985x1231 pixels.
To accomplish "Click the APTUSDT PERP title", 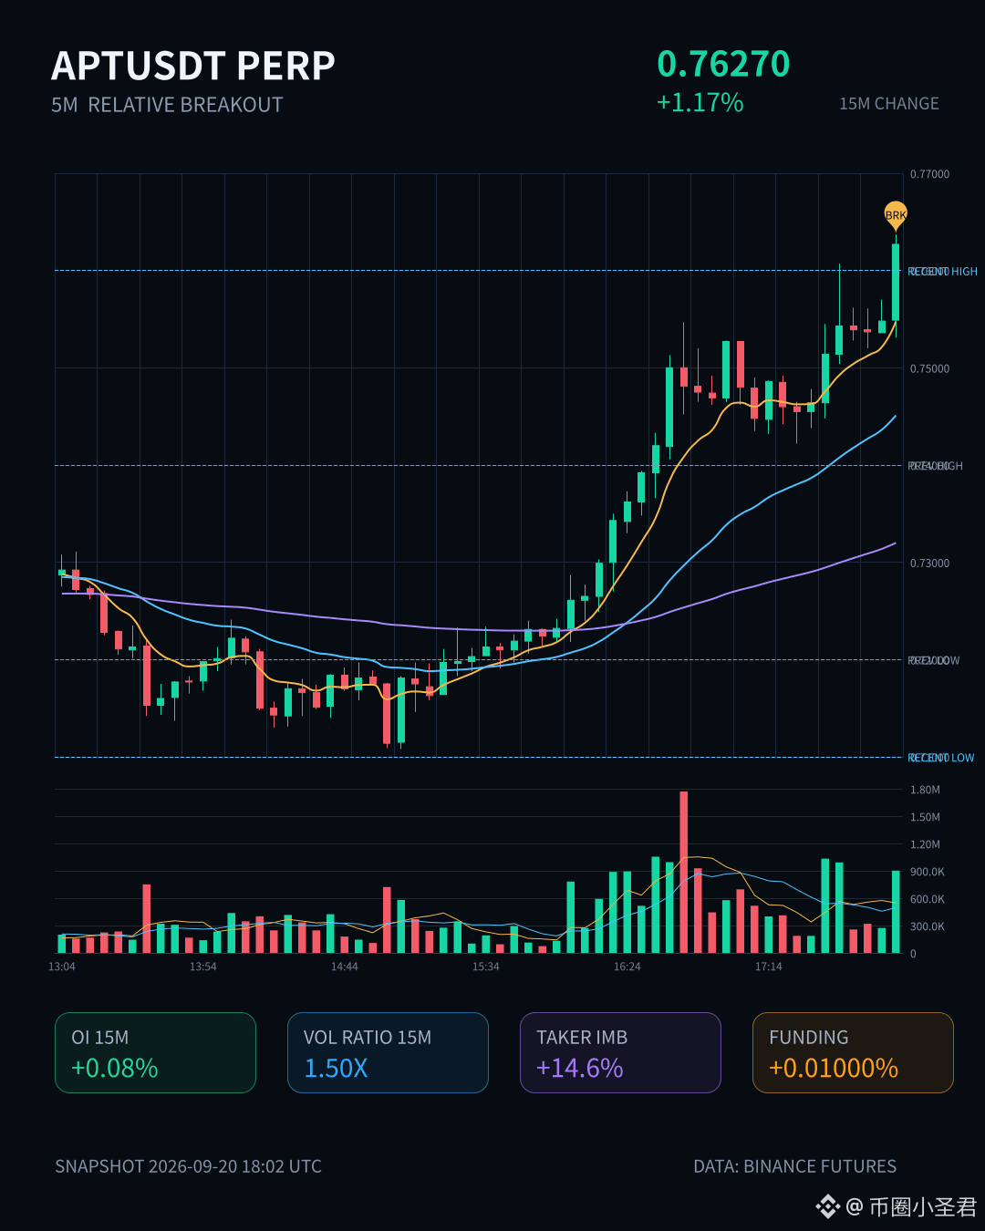I will 193,66.
